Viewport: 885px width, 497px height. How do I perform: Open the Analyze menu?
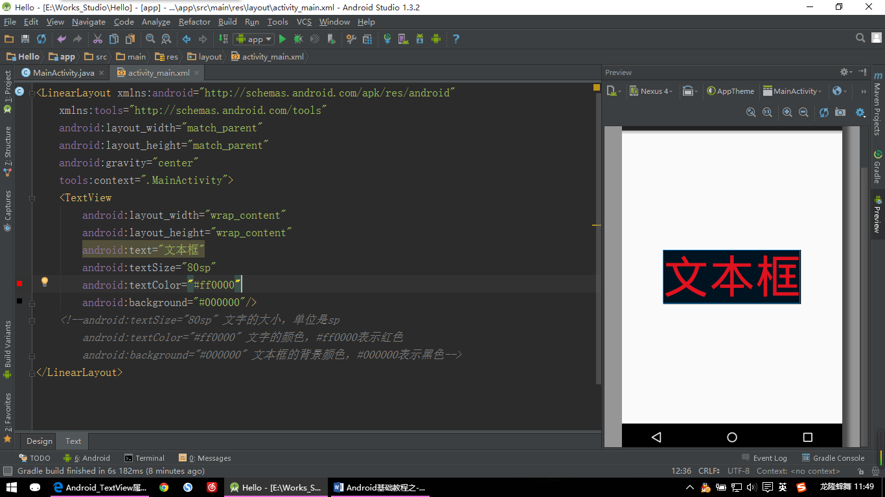coord(156,21)
